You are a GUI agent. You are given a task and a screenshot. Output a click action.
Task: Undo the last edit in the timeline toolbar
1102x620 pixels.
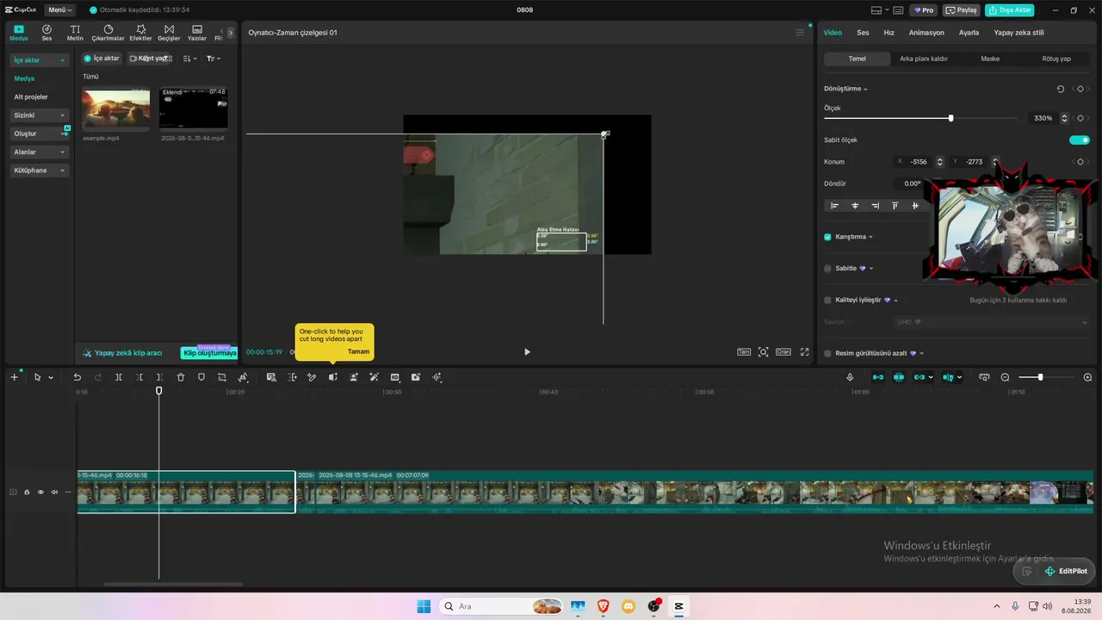click(77, 377)
